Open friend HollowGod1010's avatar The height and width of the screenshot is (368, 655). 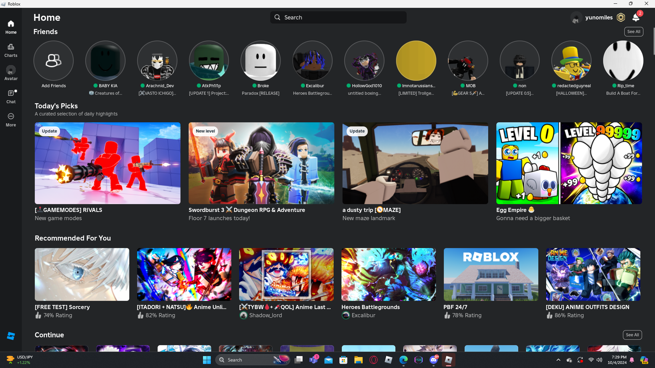(364, 61)
